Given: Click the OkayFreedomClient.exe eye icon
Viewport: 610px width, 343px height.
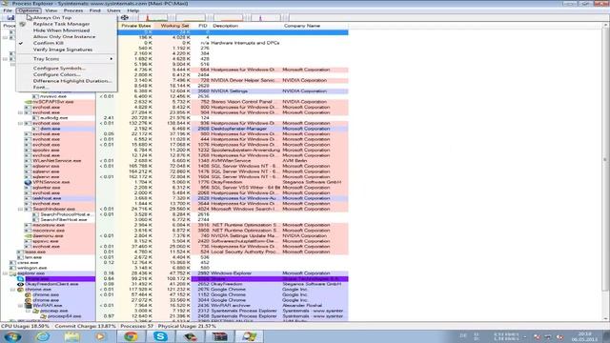Looking at the screenshot, I should [x=21, y=284].
